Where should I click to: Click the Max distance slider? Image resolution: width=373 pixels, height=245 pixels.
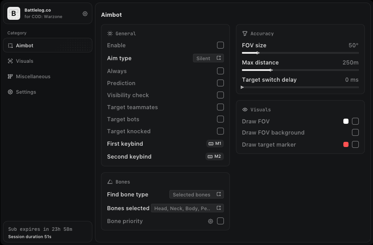300,70
